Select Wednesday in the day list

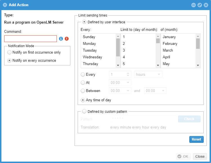(x=92, y=57)
